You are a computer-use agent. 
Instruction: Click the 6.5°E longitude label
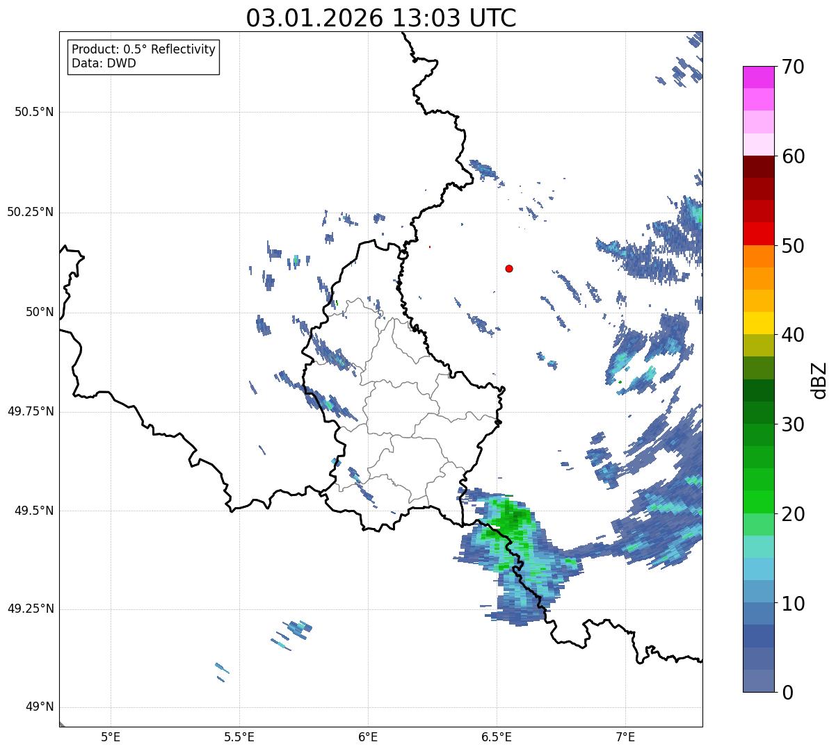(x=497, y=737)
